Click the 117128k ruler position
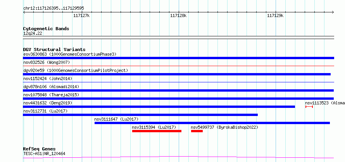Image resolution: width=345 pixels, height=162 pixels. [178, 15]
